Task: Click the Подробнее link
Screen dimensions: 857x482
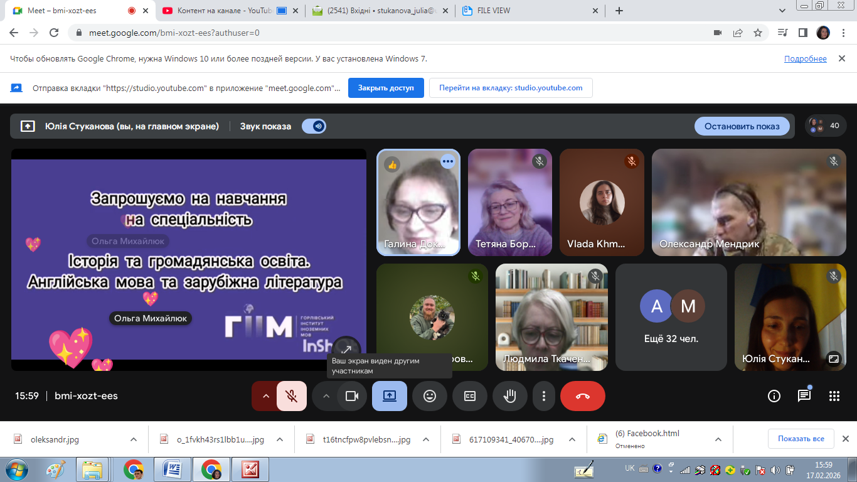Action: click(805, 59)
